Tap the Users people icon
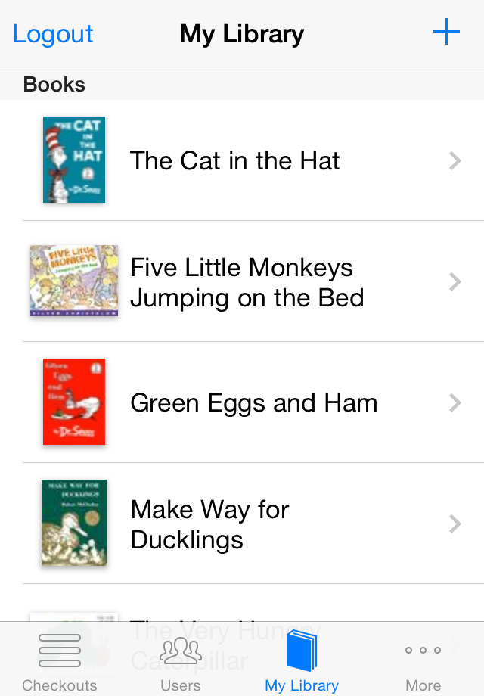Image resolution: width=484 pixels, height=696 pixels. pyautogui.click(x=181, y=650)
